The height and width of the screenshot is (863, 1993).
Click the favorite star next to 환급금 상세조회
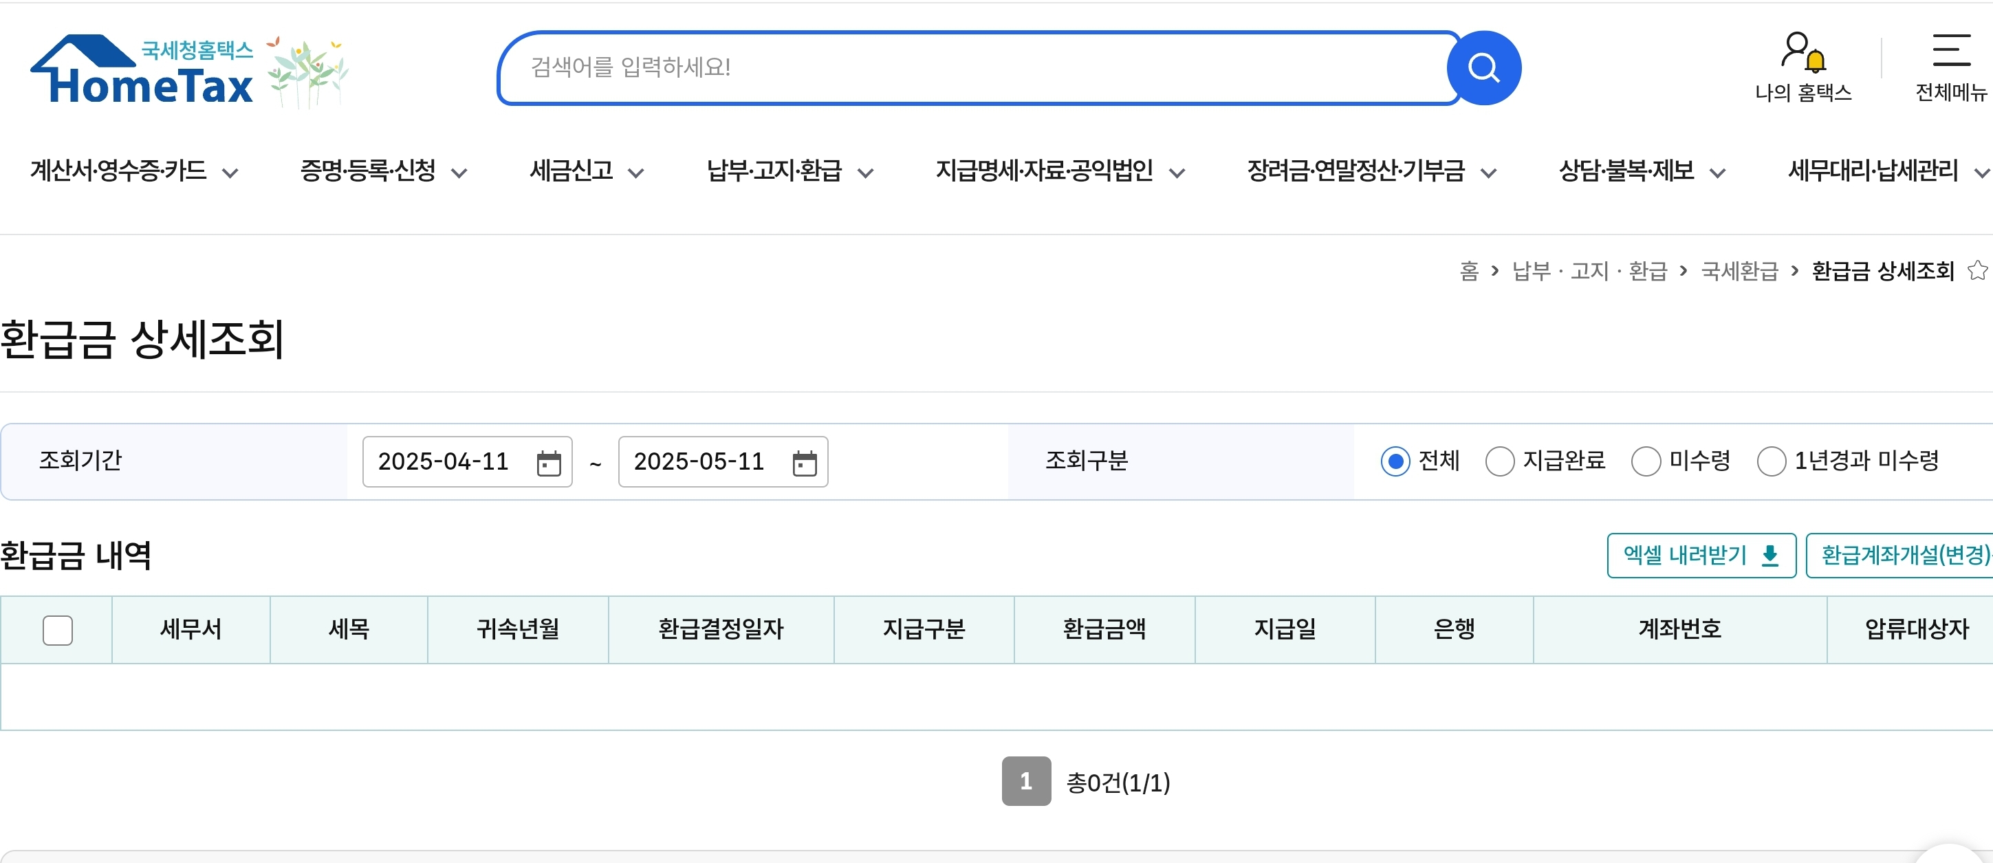coord(1976,271)
